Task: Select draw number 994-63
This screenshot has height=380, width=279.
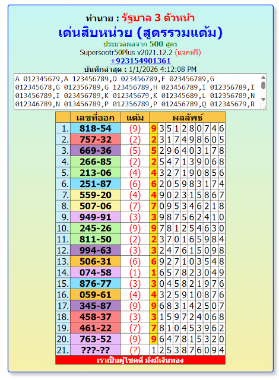Action: click(96, 251)
